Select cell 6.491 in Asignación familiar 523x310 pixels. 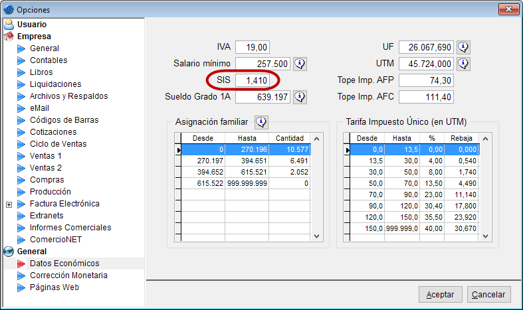click(x=290, y=161)
